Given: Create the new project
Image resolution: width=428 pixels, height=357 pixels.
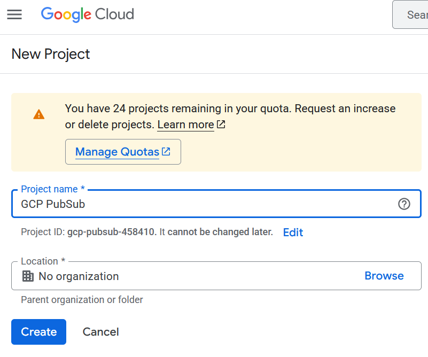Looking at the screenshot, I should (x=38, y=332).
